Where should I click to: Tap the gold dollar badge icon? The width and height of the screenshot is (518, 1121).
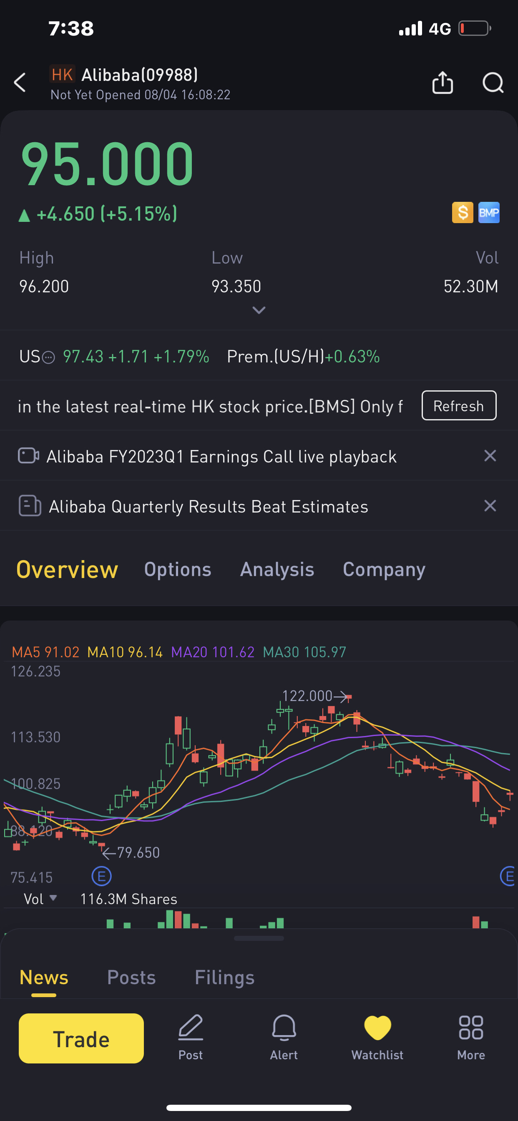pos(462,213)
